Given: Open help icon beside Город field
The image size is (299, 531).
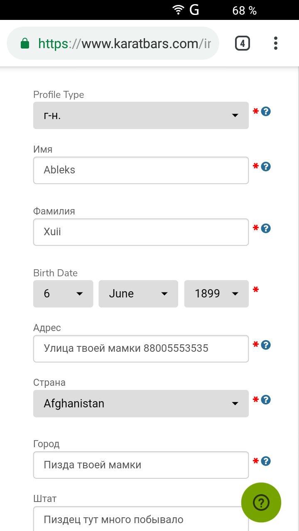Looking at the screenshot, I should 266,461.
